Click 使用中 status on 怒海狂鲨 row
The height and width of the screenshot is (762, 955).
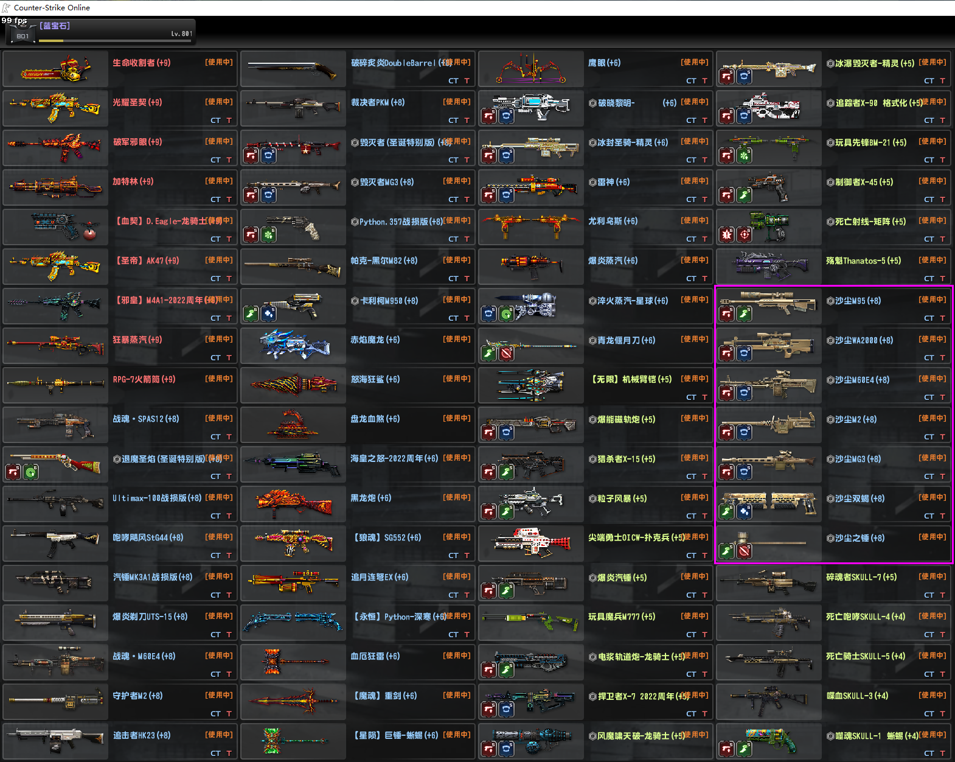pyautogui.click(x=457, y=379)
